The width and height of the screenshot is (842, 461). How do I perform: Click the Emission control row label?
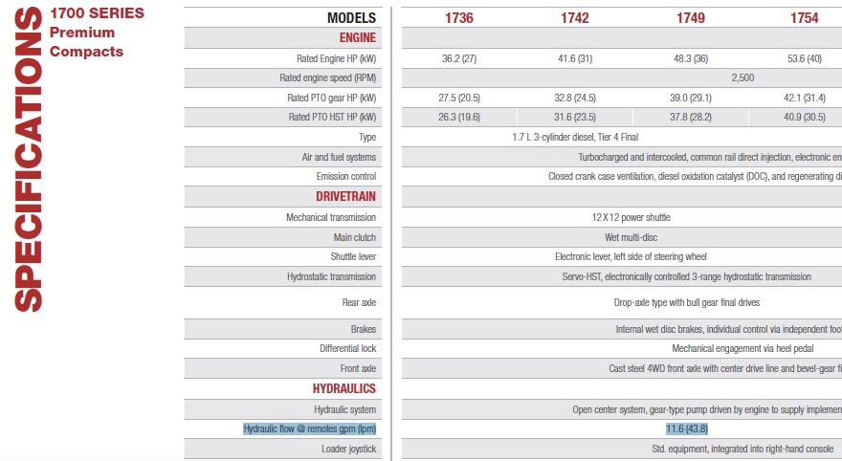pos(346,177)
